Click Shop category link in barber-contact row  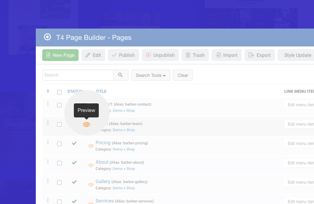[130, 111]
